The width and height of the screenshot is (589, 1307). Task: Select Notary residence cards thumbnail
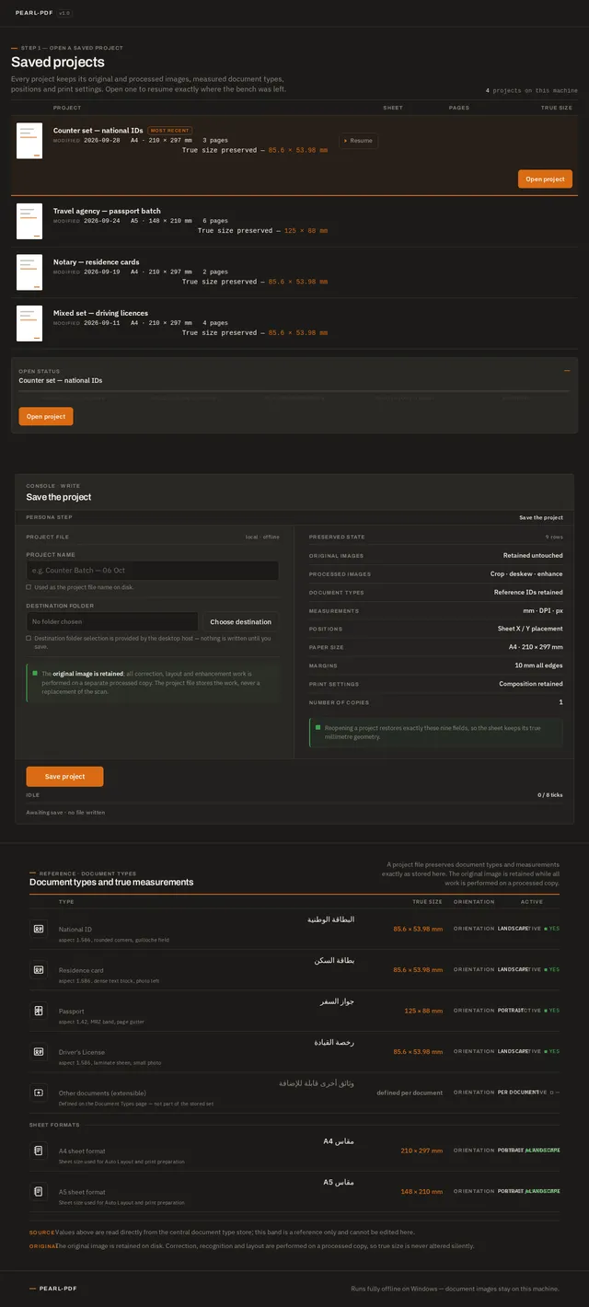point(29,272)
